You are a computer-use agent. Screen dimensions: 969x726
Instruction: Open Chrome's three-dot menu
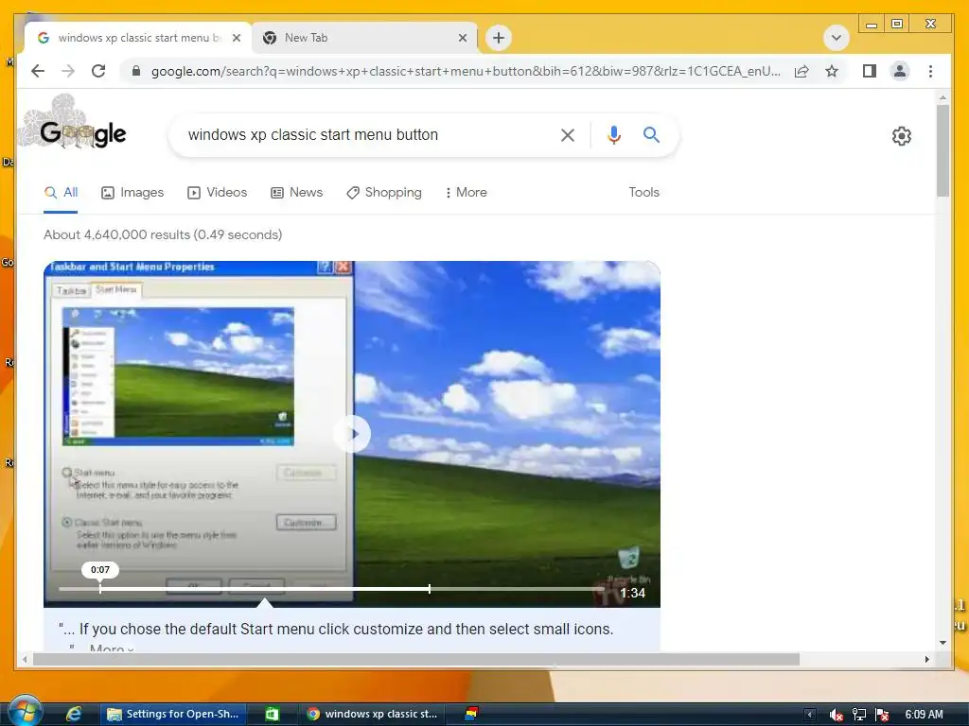(x=931, y=71)
